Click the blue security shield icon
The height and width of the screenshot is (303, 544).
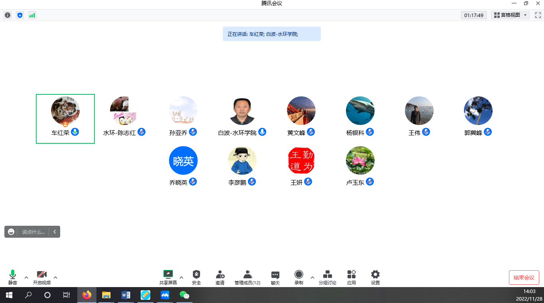point(20,15)
